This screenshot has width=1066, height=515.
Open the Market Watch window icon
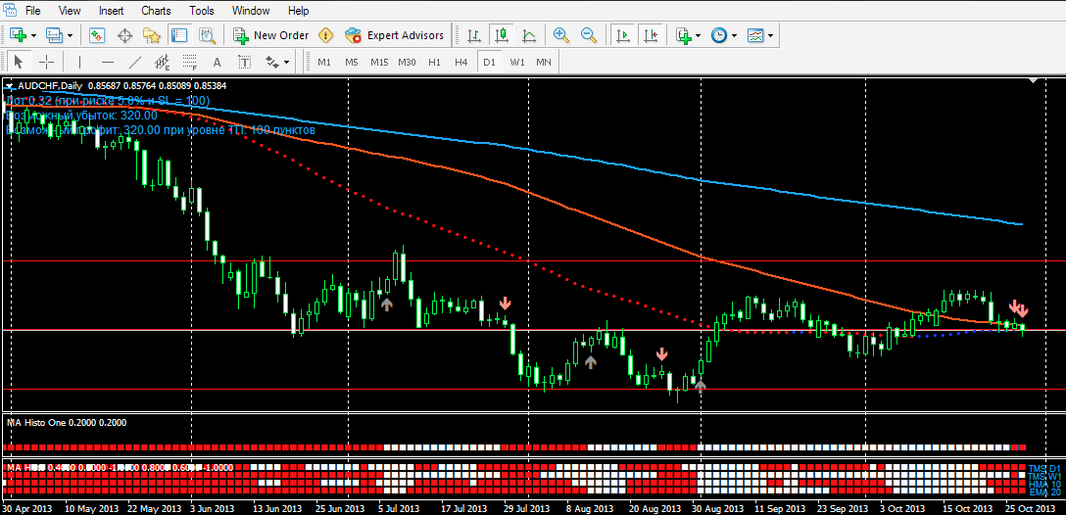pyautogui.click(x=97, y=35)
